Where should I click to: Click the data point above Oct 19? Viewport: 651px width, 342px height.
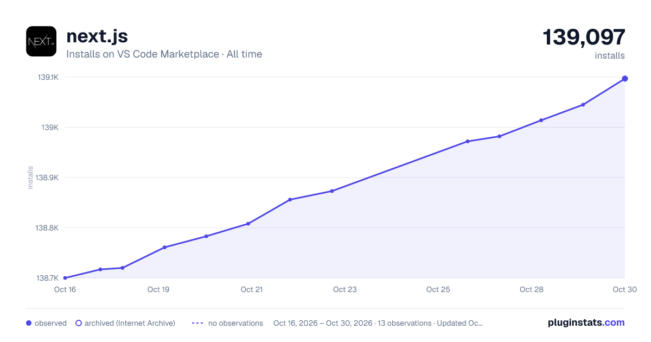164,248
